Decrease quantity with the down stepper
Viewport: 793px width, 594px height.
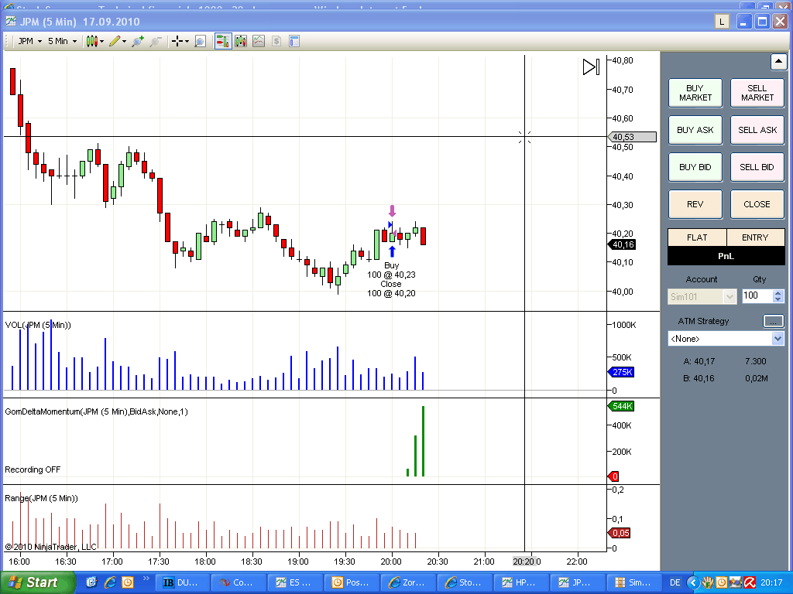(778, 299)
